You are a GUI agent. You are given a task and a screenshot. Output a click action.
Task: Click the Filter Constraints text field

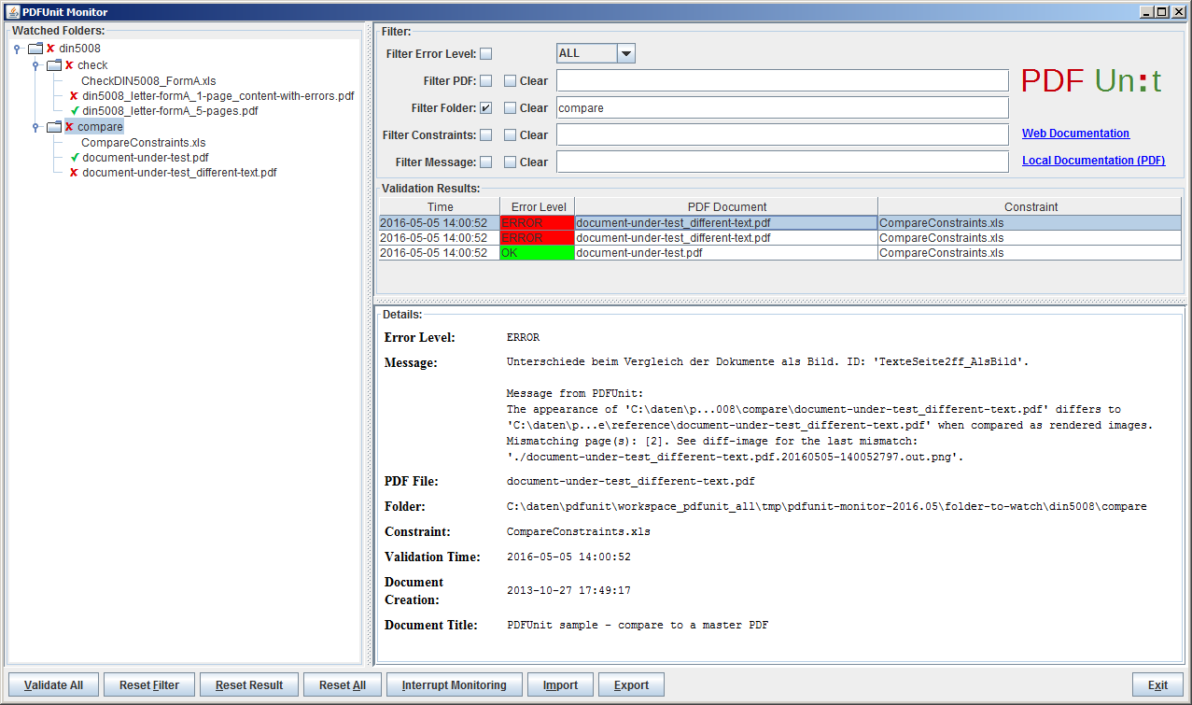[x=782, y=135]
